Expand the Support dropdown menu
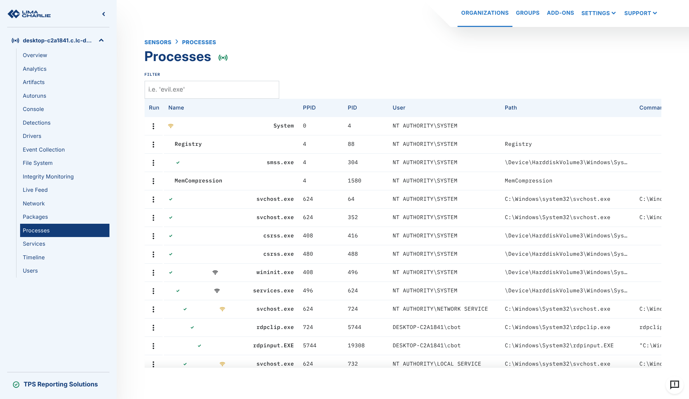The image size is (689, 399). (640, 13)
